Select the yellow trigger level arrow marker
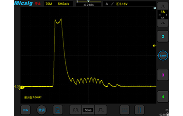 tap(154, 46)
